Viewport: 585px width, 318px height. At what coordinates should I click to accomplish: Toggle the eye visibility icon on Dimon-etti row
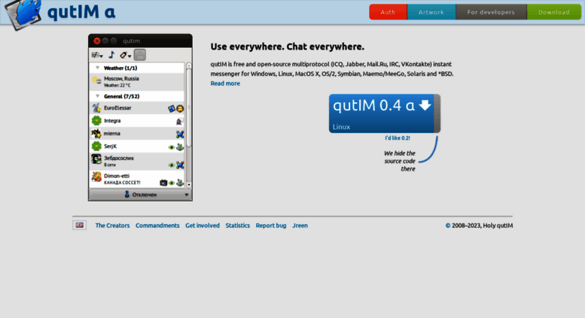pyautogui.click(x=171, y=183)
